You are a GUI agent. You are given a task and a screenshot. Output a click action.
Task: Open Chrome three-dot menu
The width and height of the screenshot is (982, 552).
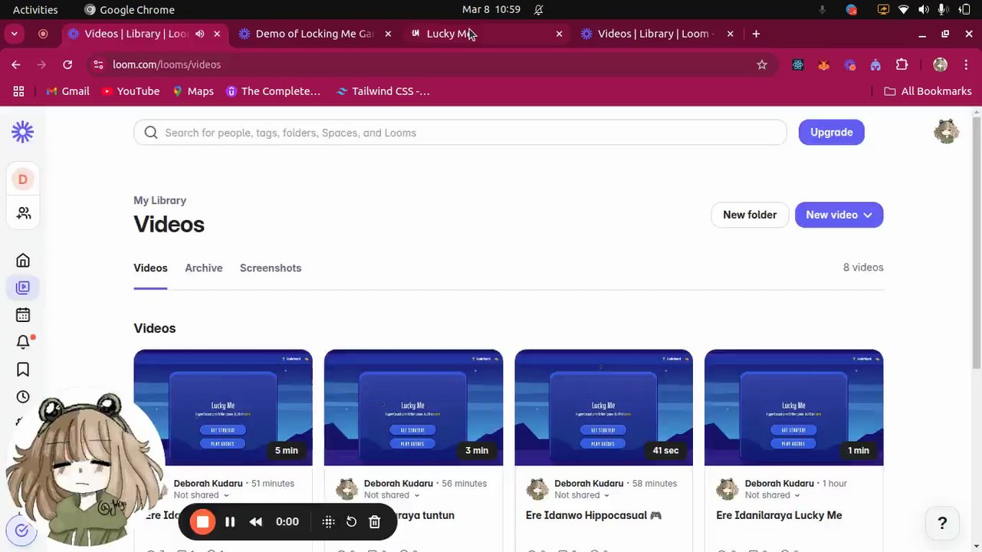(x=965, y=65)
